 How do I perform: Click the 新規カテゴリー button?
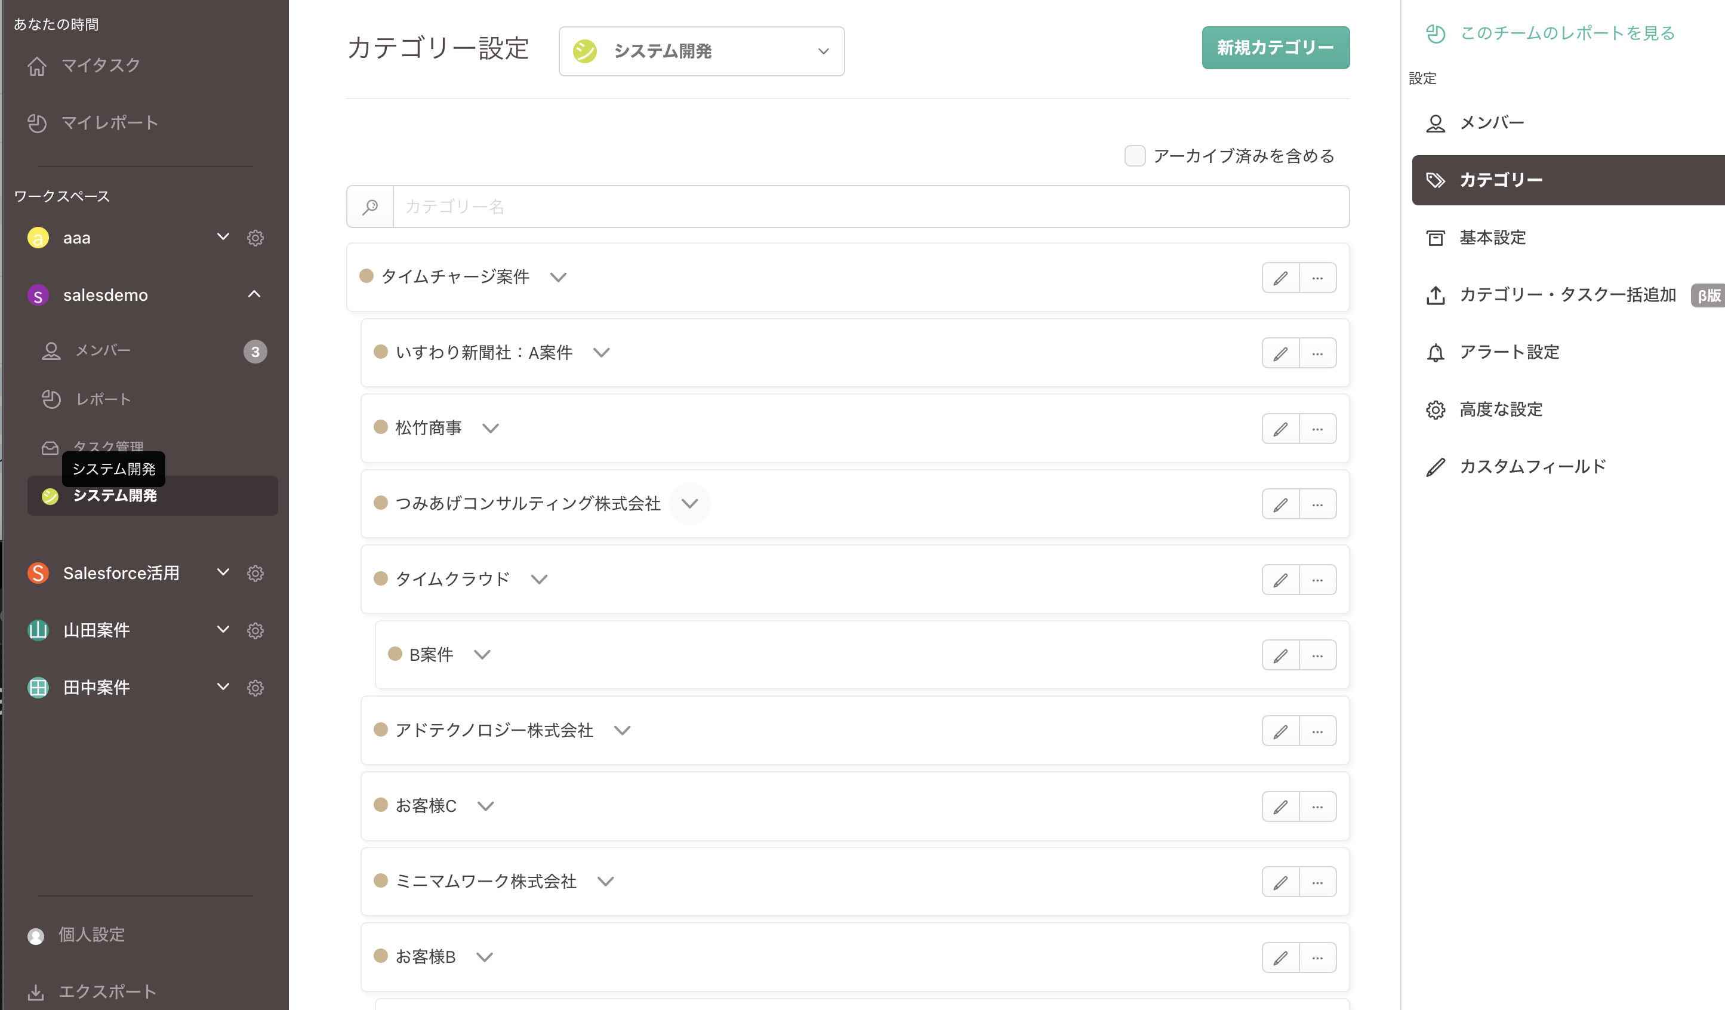click(x=1276, y=48)
